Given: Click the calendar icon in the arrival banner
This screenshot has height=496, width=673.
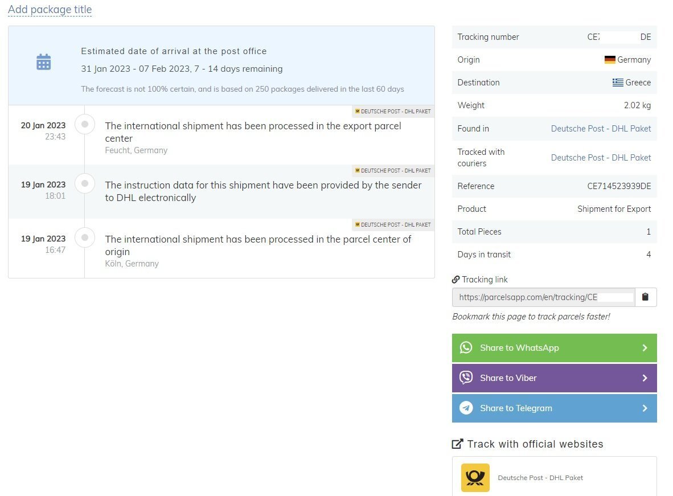Looking at the screenshot, I should pos(44,62).
